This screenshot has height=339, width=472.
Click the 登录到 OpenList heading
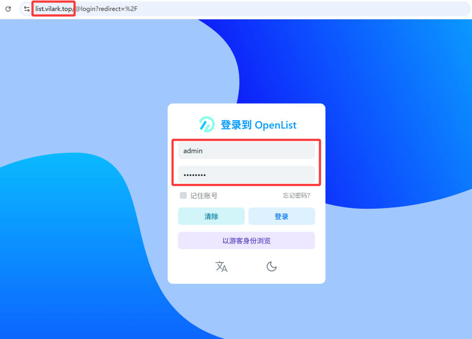[x=260, y=124]
